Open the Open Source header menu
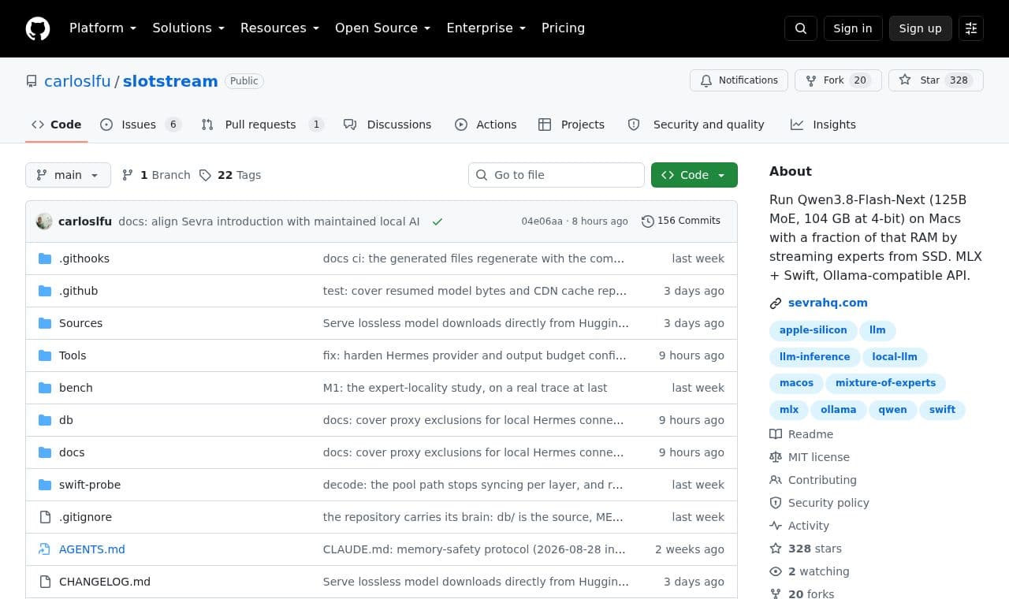 tap(382, 28)
